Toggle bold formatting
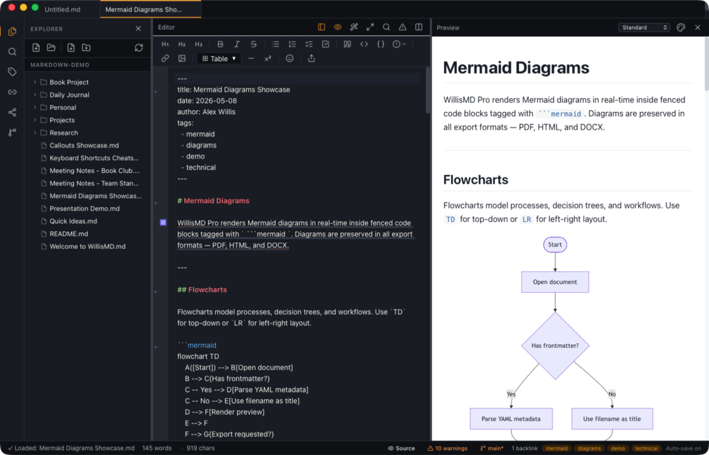Image resolution: width=709 pixels, height=455 pixels. pyautogui.click(x=220, y=44)
